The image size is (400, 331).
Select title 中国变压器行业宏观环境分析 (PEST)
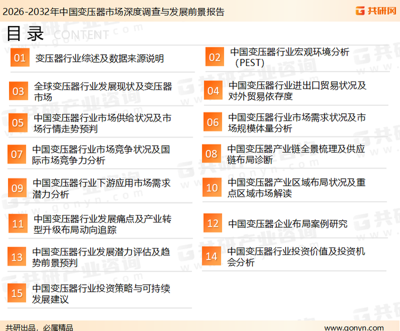(290, 57)
